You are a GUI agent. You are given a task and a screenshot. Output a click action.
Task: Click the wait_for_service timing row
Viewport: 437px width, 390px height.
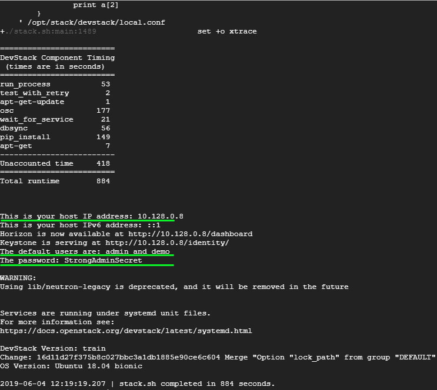[55, 119]
